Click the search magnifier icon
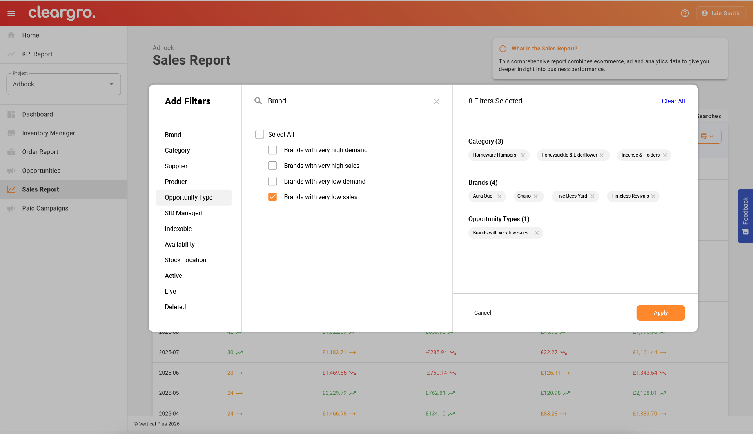Viewport: 753px width, 434px height. point(258,101)
